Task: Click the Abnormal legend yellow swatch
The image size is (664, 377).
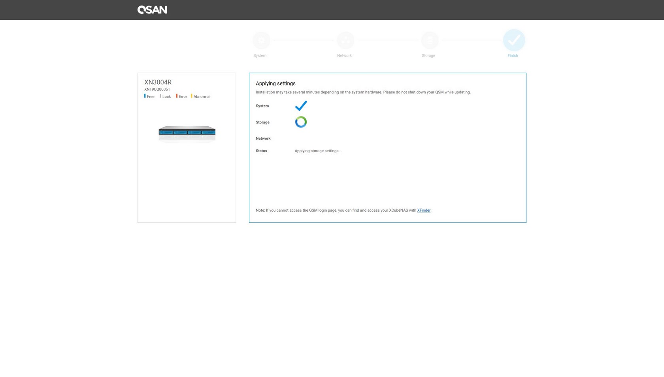Action: [x=192, y=96]
